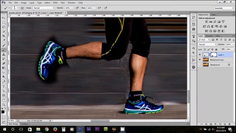Screen dimensions: 236x133
Task: Open brush Mode dropdown
Action: pos(44,8)
